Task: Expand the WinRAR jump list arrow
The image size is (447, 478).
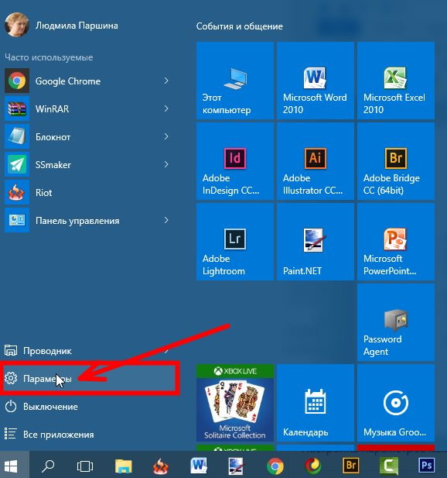Action: 166,108
